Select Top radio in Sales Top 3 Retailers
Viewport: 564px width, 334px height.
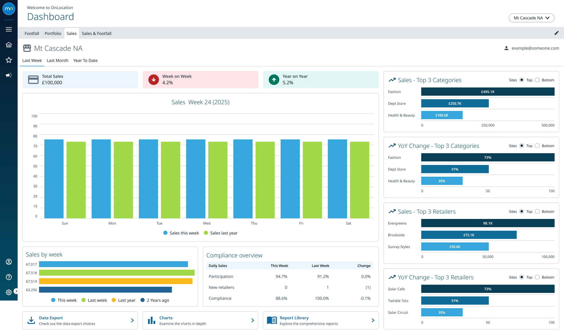(522, 211)
